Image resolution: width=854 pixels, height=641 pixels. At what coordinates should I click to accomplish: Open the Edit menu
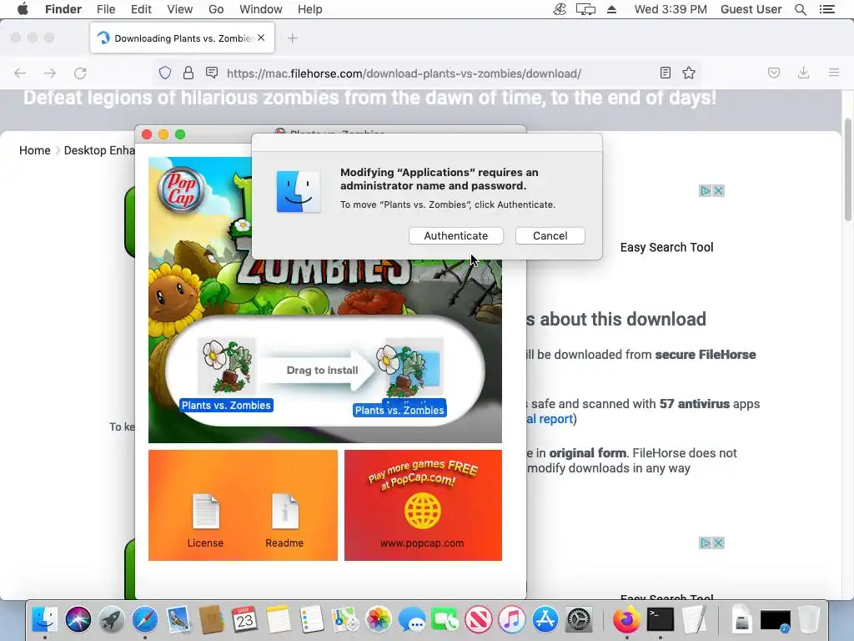(x=141, y=9)
